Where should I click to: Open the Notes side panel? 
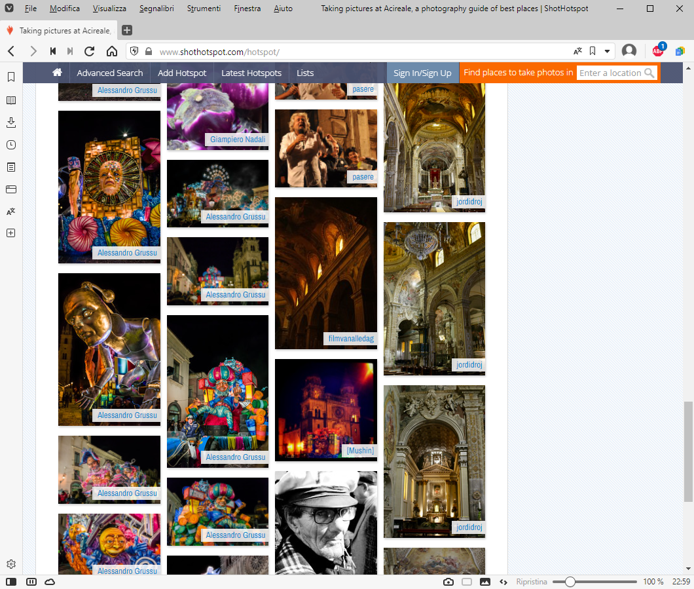11,167
